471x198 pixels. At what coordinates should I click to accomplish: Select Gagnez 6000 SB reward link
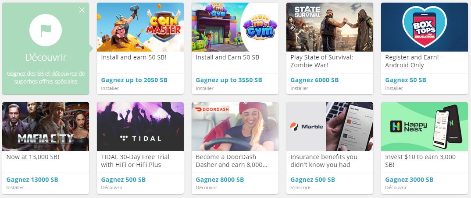point(314,80)
